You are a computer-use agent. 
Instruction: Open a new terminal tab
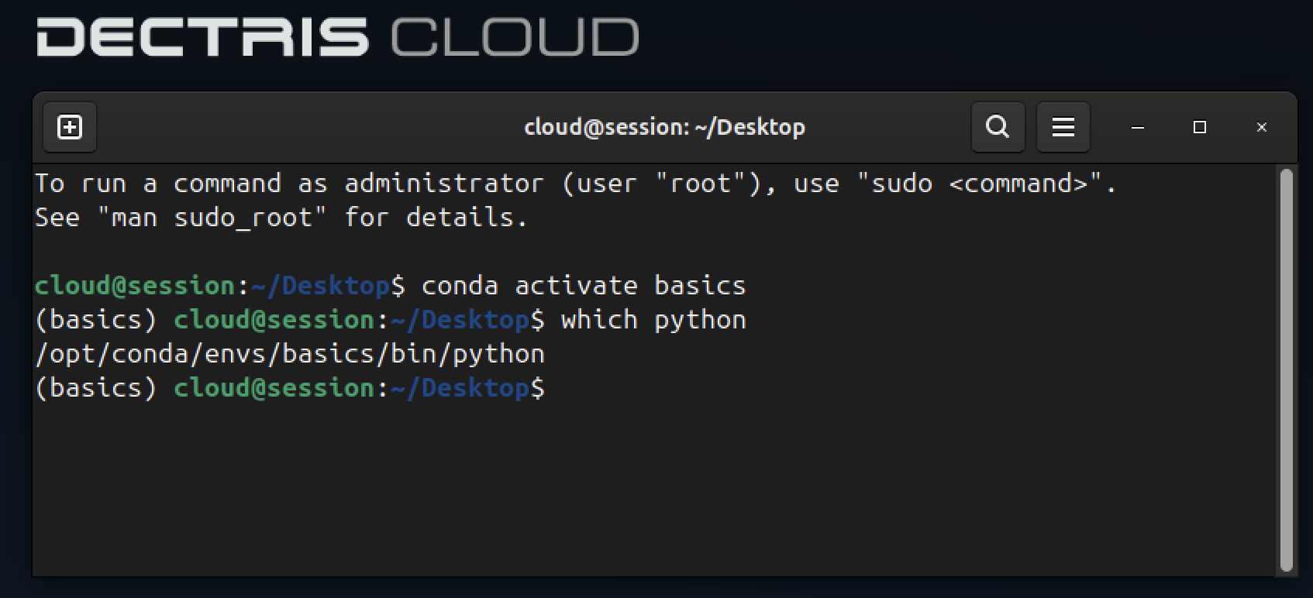pyautogui.click(x=70, y=127)
